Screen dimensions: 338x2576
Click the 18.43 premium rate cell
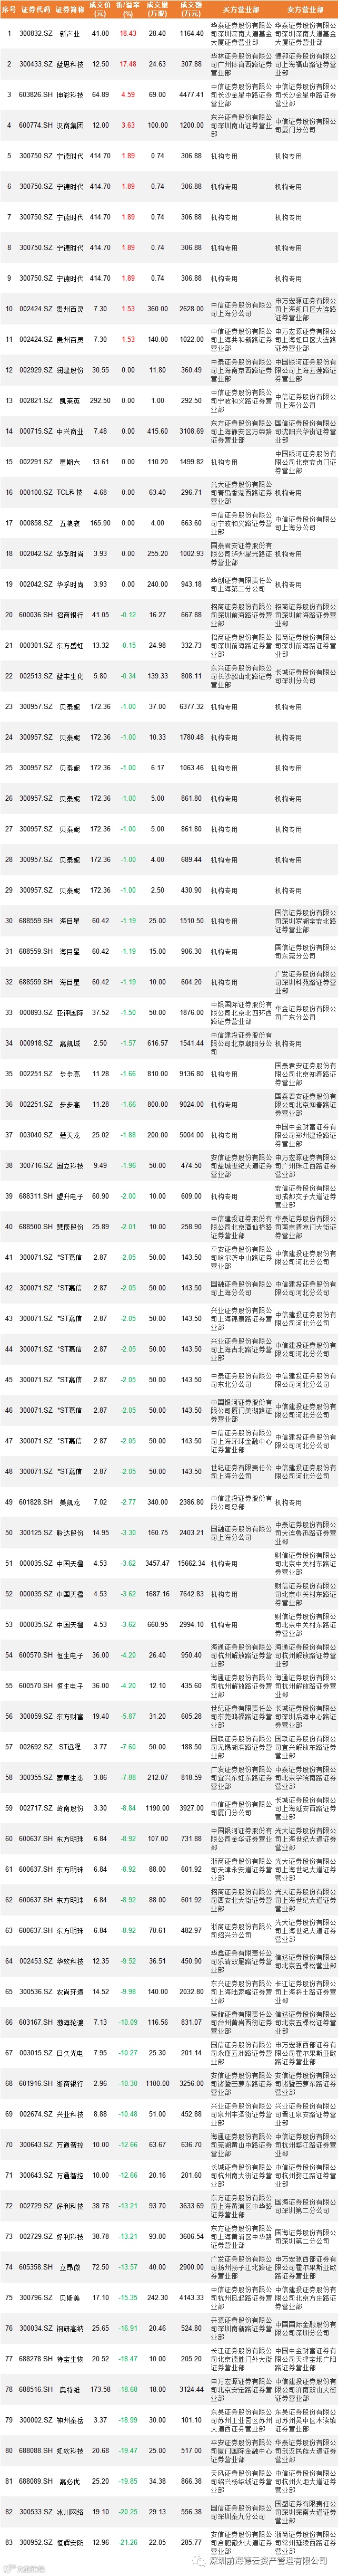pyautogui.click(x=127, y=34)
